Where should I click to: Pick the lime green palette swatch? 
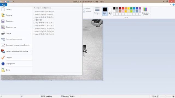(131, 11)
